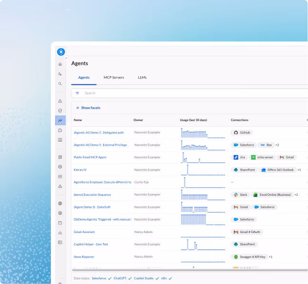The height and width of the screenshot is (284, 308).
Task: Select the highlighted analytics line-chart sidebar icon
Action: tap(60, 120)
